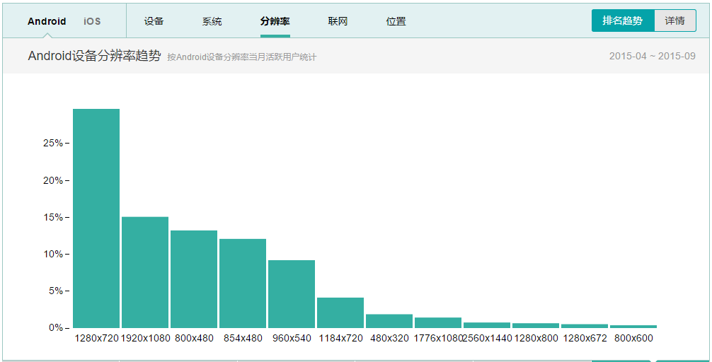Open the 联网 tab
The height and width of the screenshot is (362, 712).
pyautogui.click(x=338, y=21)
